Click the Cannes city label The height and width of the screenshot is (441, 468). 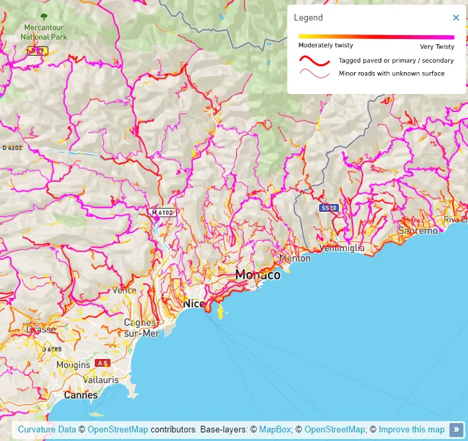tap(81, 395)
